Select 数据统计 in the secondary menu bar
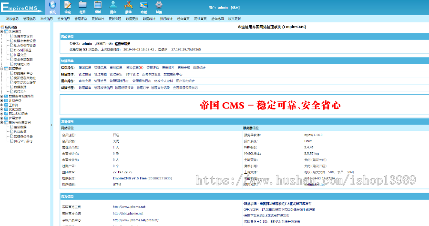Screen dimensions: 429x226 click(x=149, y=19)
